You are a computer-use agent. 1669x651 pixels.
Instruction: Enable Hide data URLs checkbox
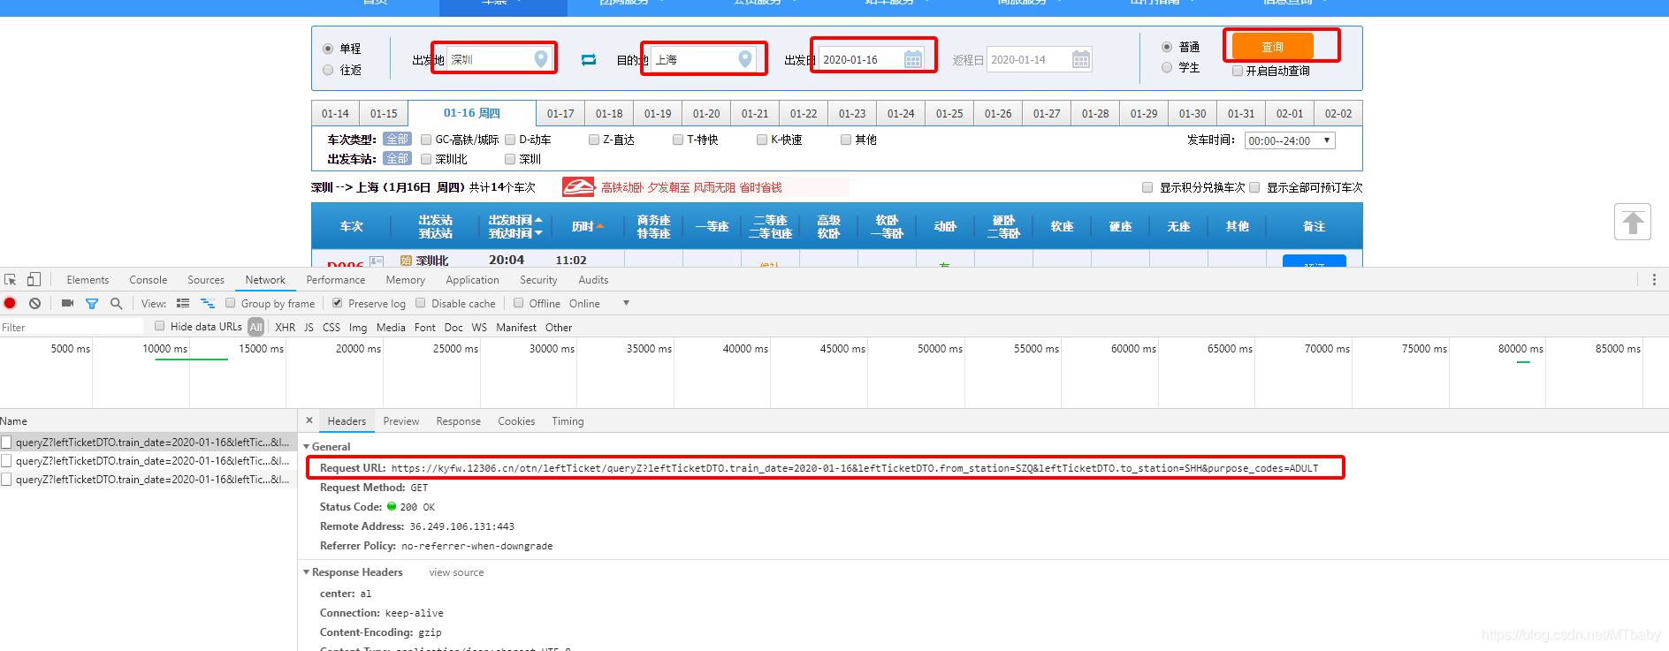(x=160, y=326)
